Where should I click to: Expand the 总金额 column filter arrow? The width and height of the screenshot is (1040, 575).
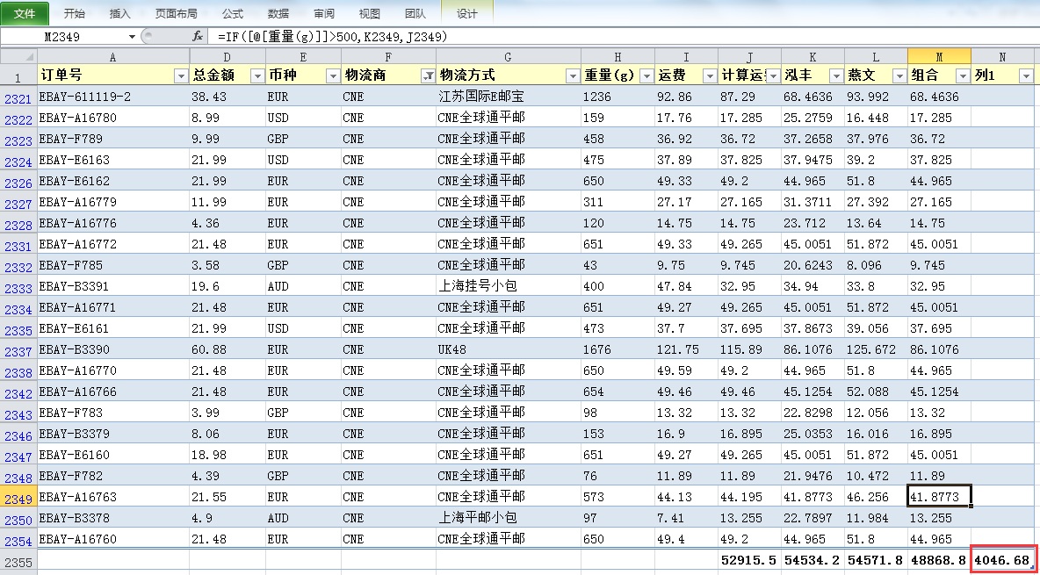click(x=257, y=76)
